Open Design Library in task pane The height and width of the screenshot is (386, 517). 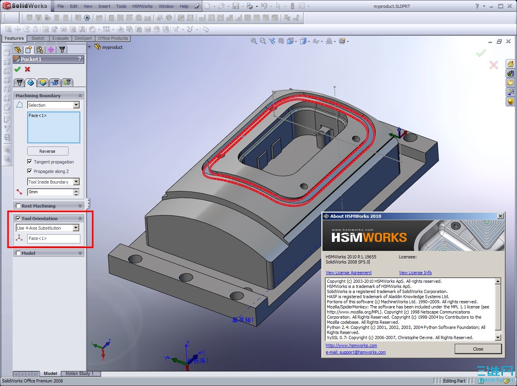click(510, 73)
